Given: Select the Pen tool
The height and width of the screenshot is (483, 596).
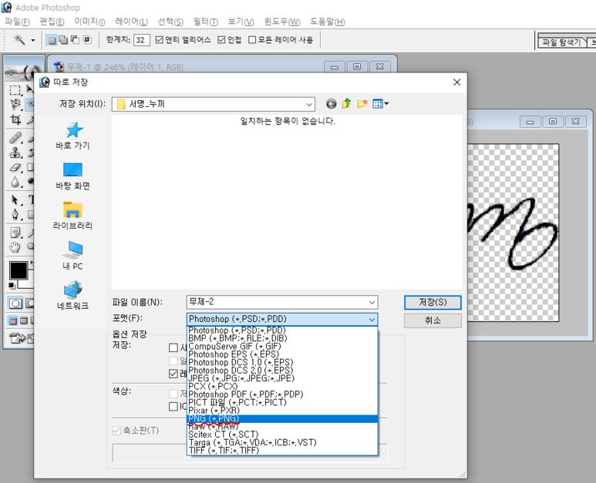Looking at the screenshot, I should click(15, 215).
